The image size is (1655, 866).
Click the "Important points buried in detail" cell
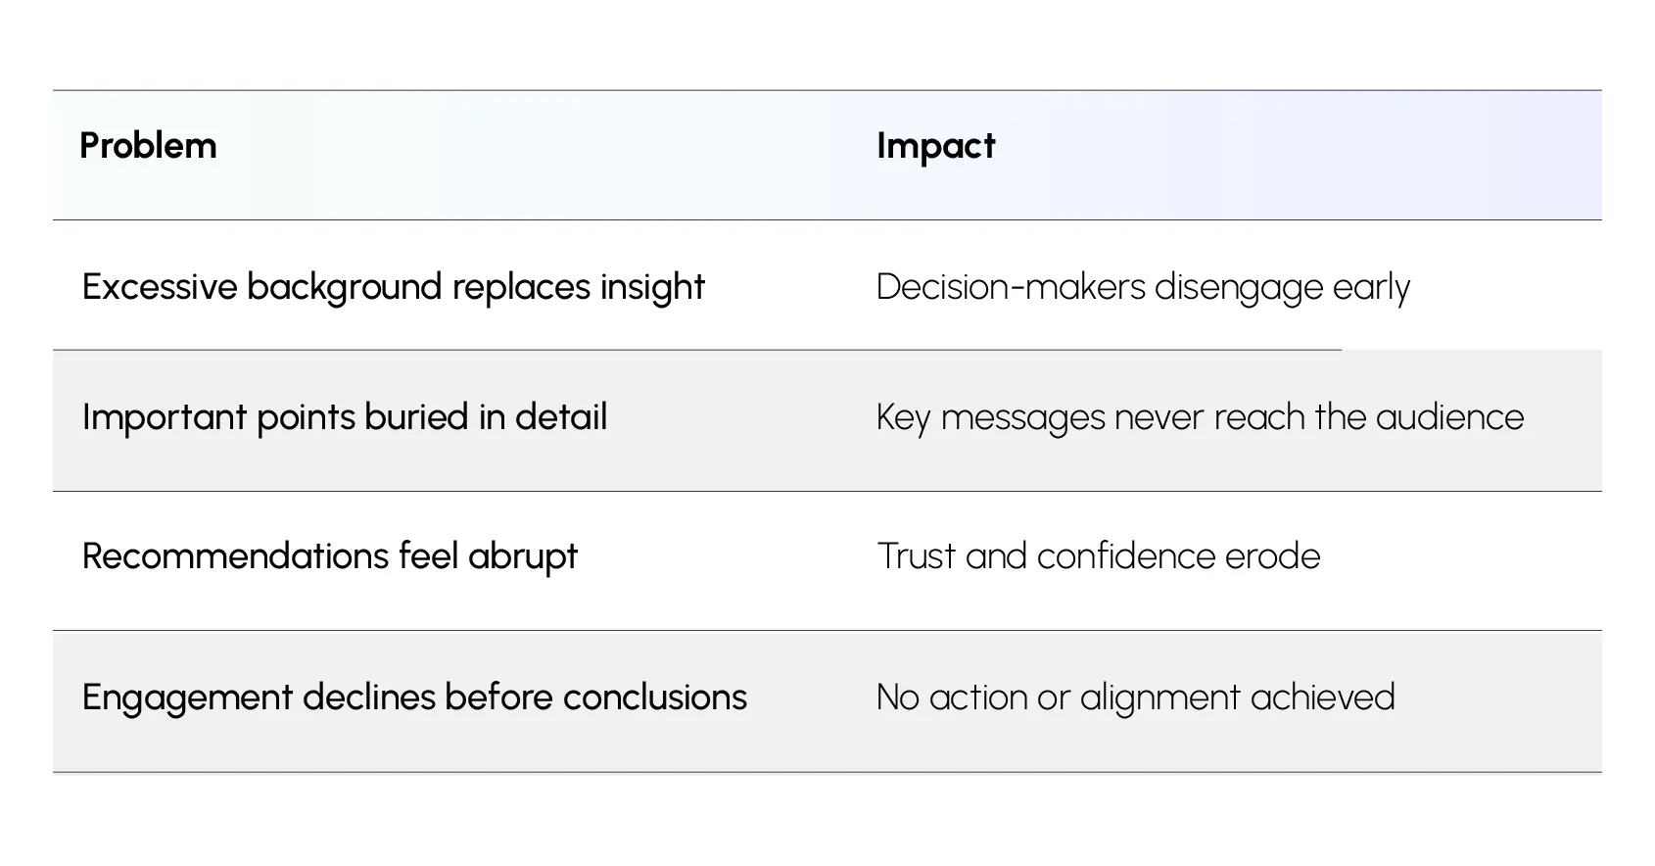coord(345,417)
